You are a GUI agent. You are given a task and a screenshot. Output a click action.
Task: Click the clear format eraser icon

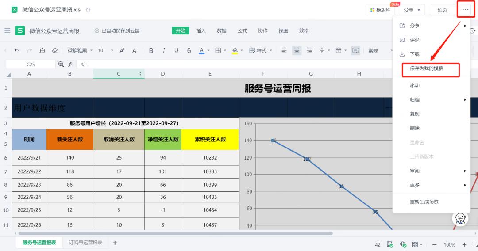55,50
